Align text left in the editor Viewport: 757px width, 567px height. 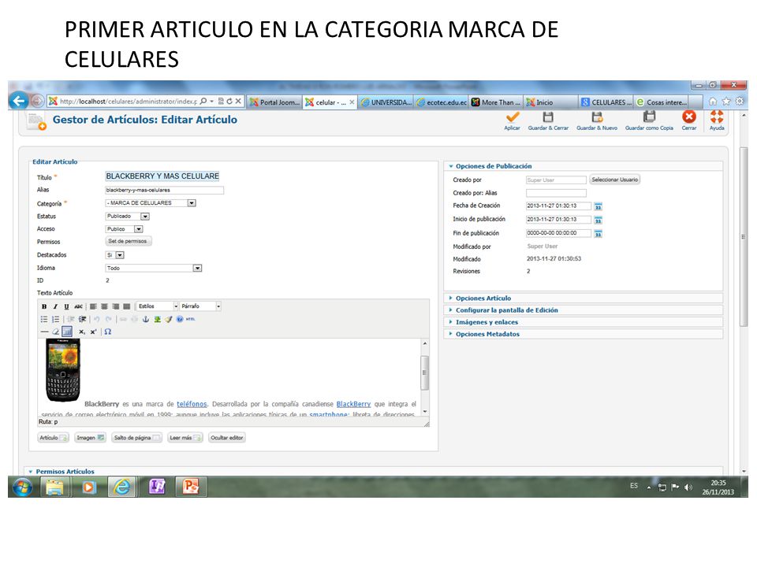[93, 306]
